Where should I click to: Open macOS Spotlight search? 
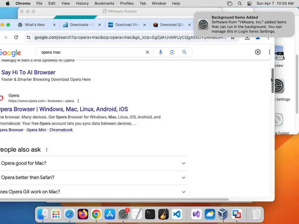(x=240, y=3)
